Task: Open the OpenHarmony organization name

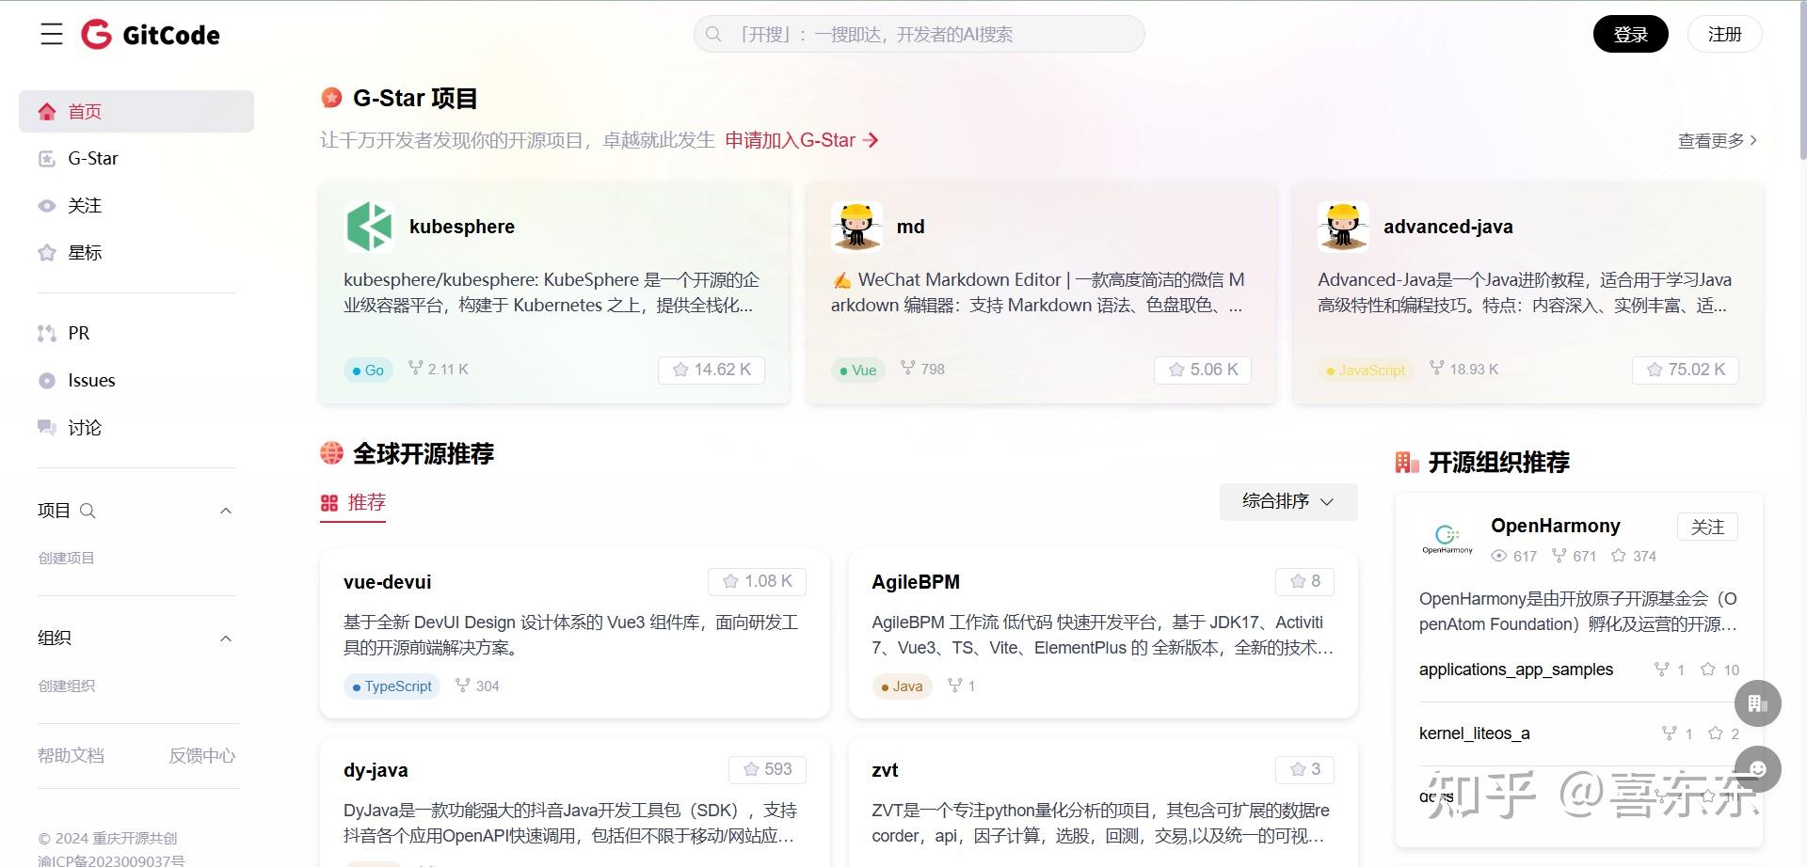Action: 1555,526
